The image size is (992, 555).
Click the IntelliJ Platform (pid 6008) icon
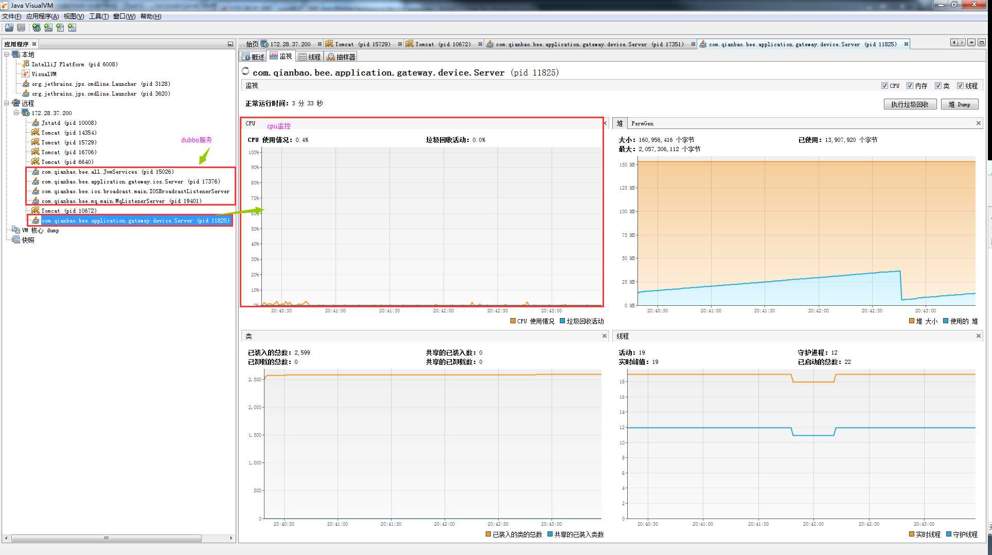tap(26, 64)
